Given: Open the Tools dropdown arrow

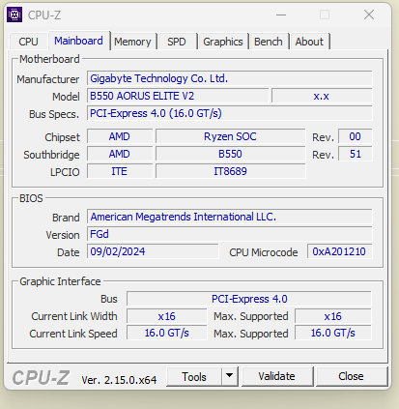Looking at the screenshot, I should click(230, 376).
